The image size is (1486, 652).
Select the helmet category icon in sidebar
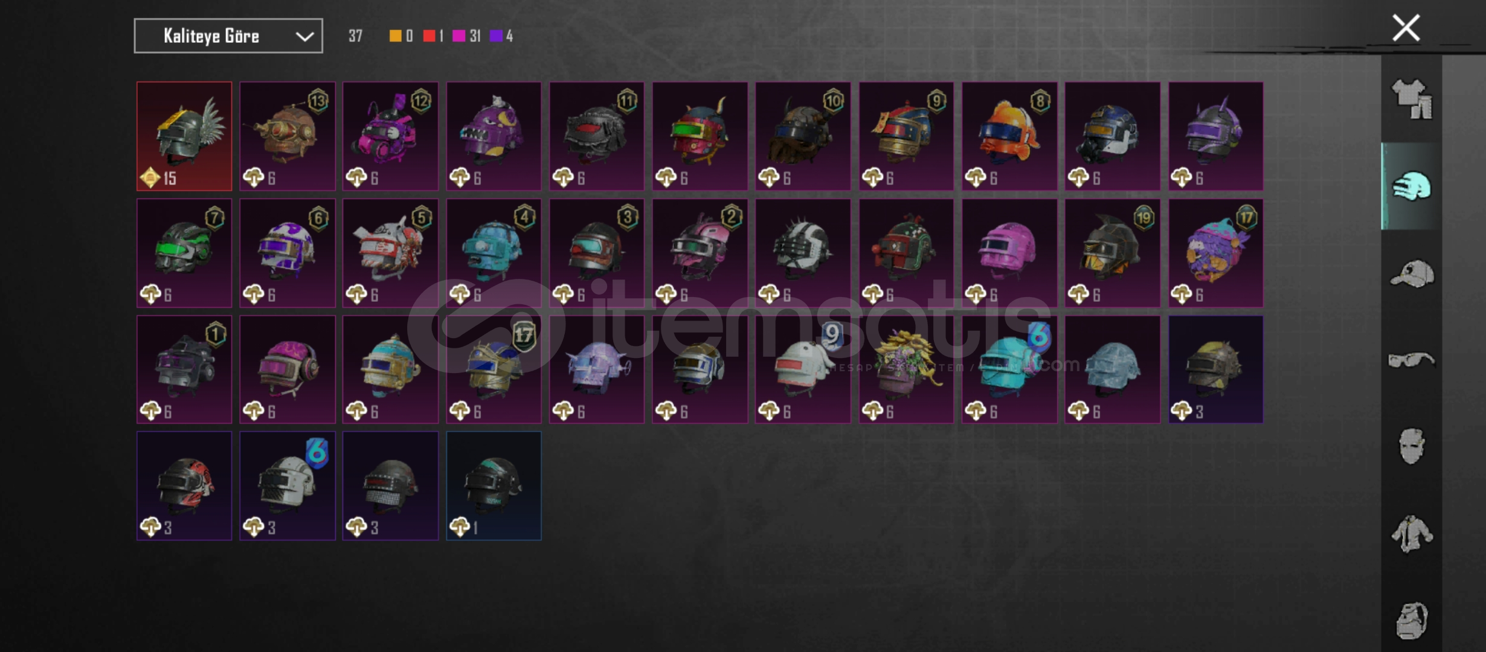pos(1412,186)
